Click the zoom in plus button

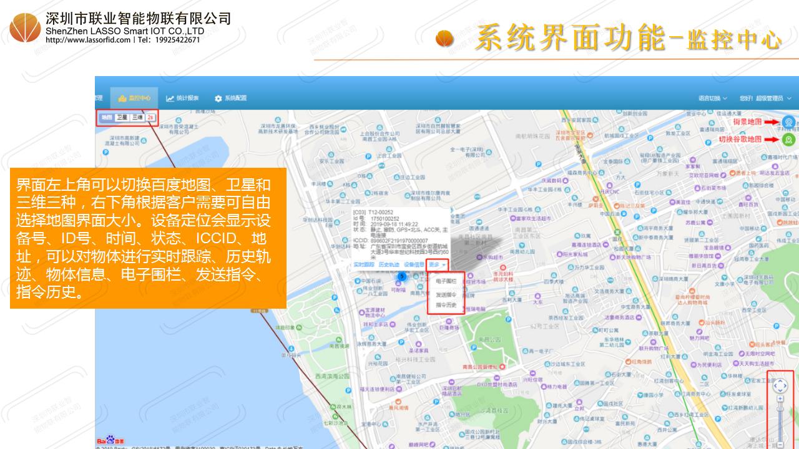(780, 398)
